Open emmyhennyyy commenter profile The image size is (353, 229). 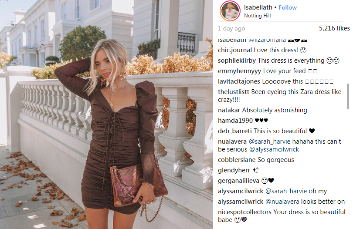click(x=240, y=71)
